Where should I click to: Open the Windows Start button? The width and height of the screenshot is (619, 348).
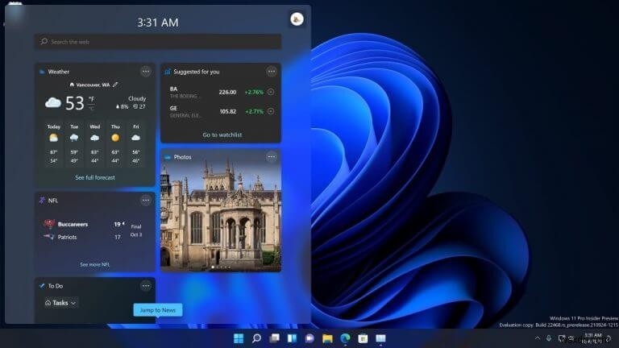(239, 338)
